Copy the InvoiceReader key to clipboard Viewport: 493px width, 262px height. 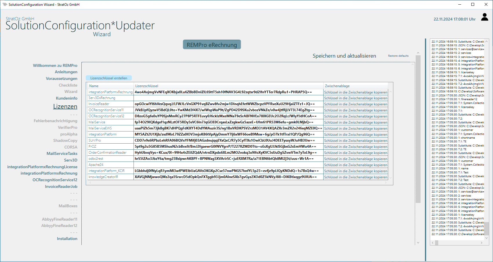click(x=355, y=104)
